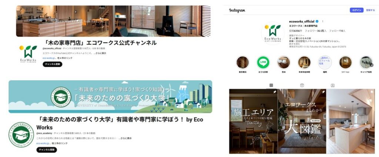Subscribe to the エコワークス公式チャンネル channel
Image resolution: width=379 pixels, height=157 pixels.
53,64
